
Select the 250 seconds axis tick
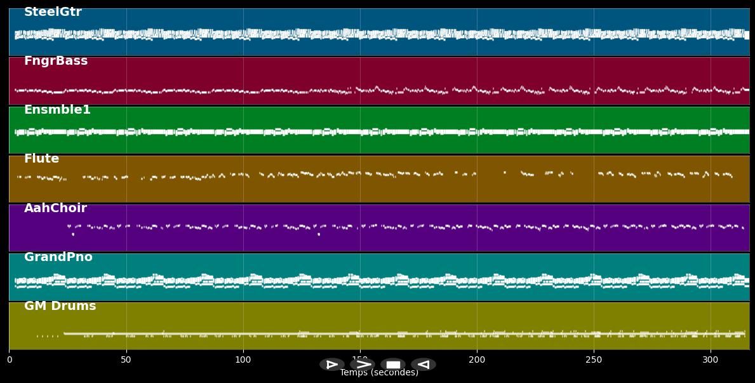coord(594,359)
